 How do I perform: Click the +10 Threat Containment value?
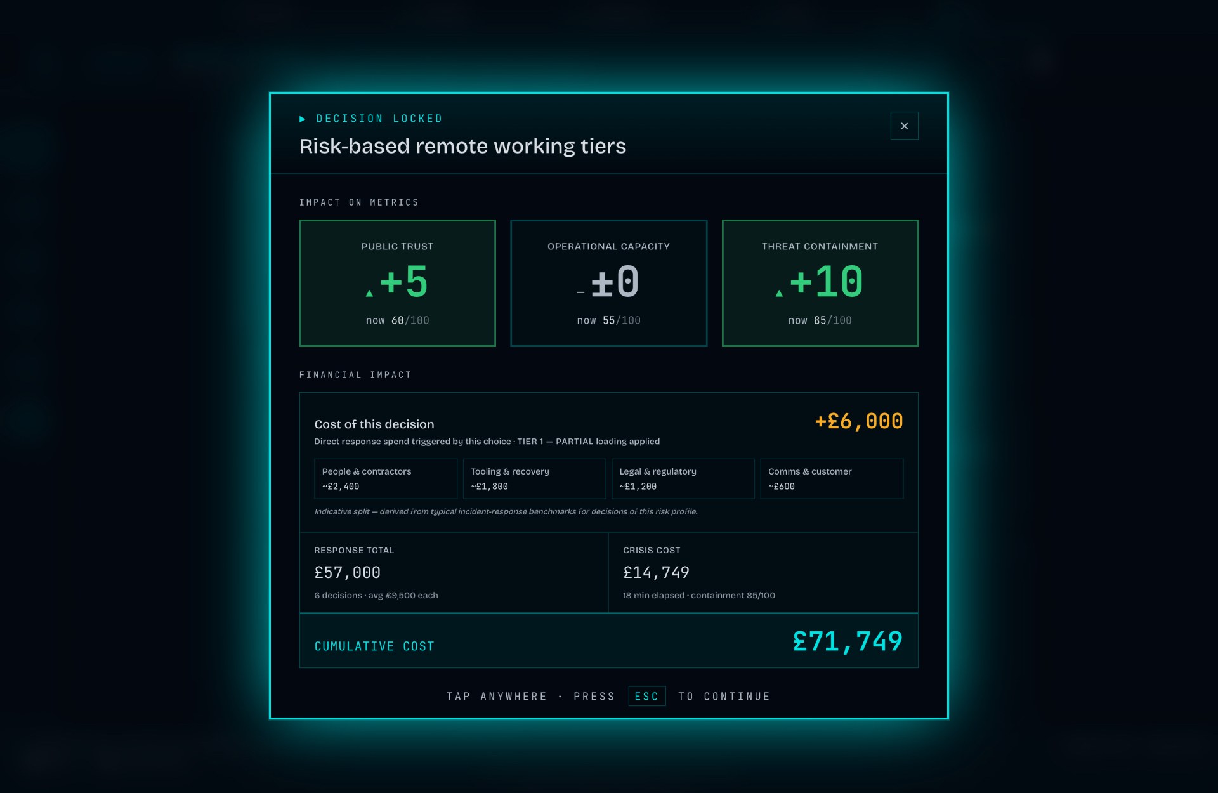pyautogui.click(x=826, y=281)
